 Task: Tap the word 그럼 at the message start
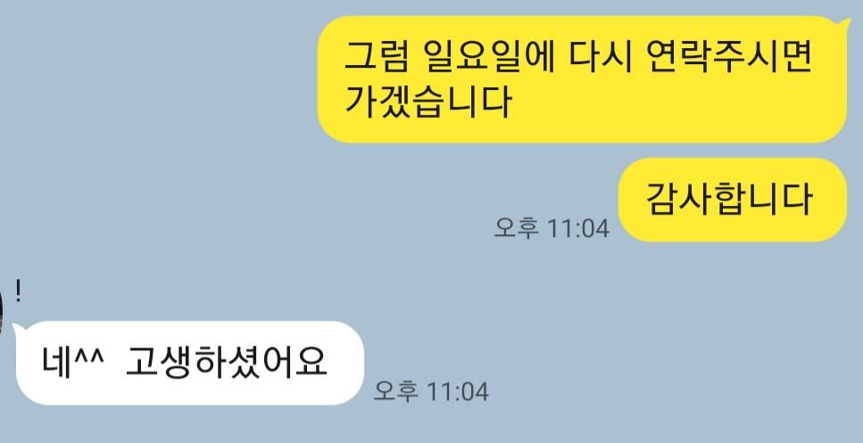377,56
